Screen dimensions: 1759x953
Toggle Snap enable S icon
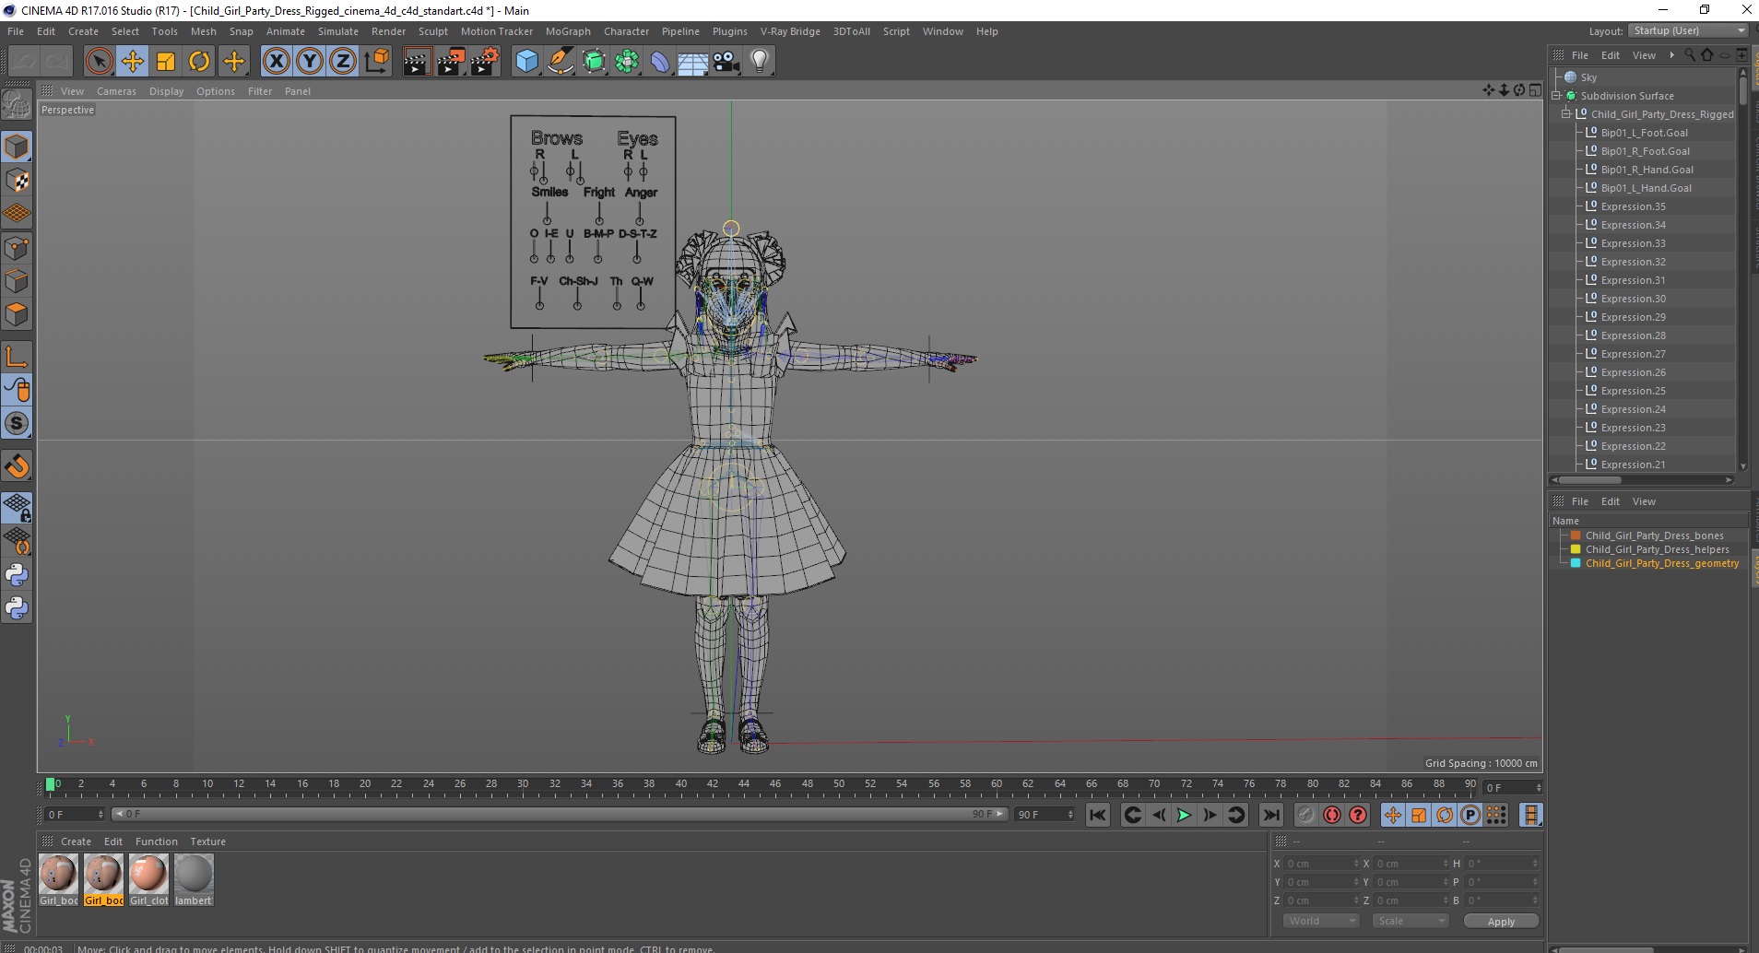tap(17, 424)
